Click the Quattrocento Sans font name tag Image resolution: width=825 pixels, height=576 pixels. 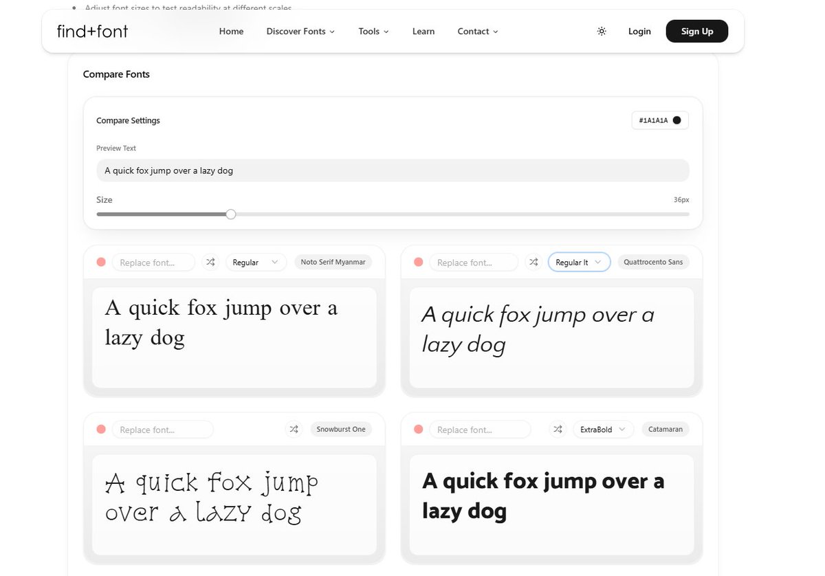click(x=653, y=262)
